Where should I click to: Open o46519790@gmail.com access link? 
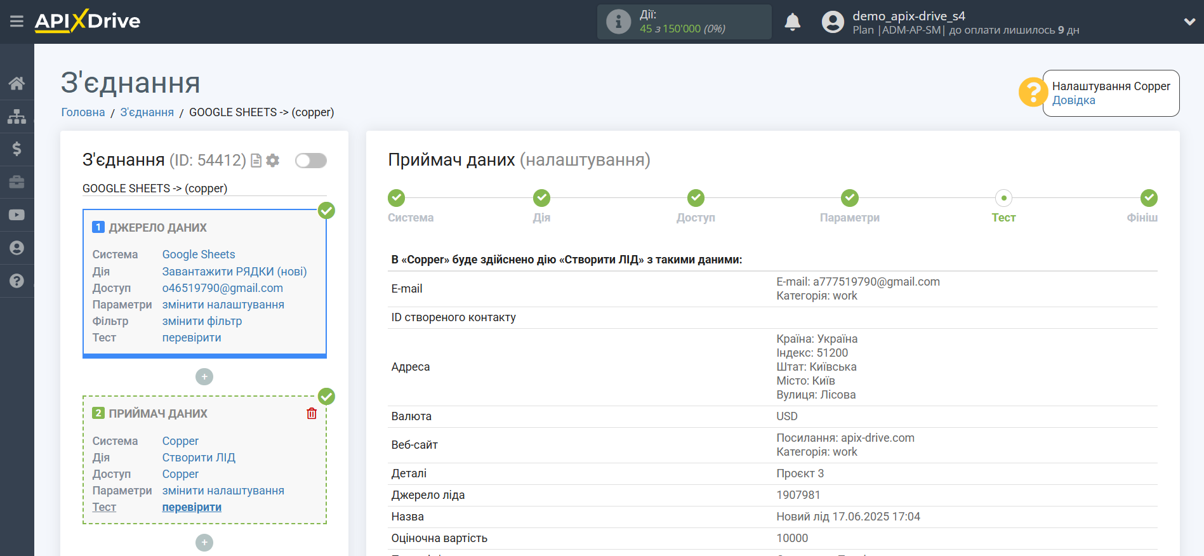[x=223, y=288]
